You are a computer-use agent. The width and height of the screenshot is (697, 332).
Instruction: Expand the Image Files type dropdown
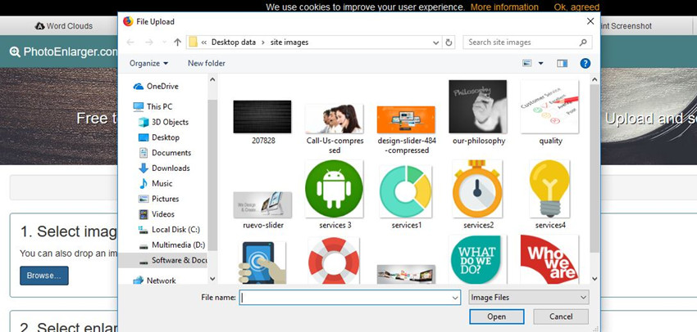tap(528, 298)
